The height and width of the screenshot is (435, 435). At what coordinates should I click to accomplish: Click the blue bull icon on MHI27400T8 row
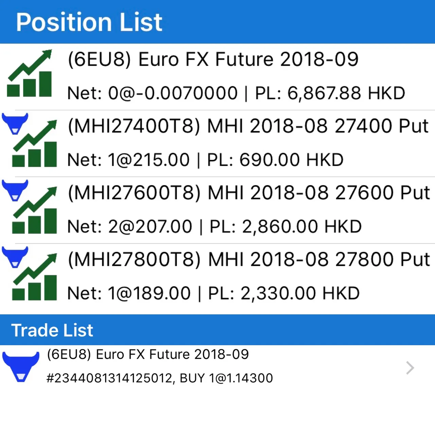(15, 124)
